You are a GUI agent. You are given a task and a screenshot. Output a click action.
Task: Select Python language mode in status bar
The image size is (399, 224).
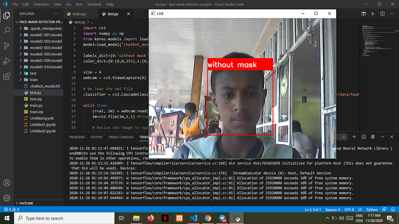pos(372,209)
